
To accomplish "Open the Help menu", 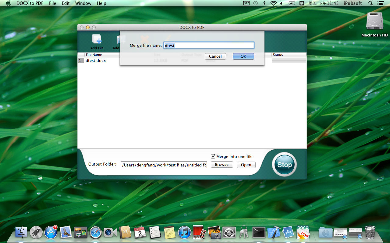I will pos(101,3).
